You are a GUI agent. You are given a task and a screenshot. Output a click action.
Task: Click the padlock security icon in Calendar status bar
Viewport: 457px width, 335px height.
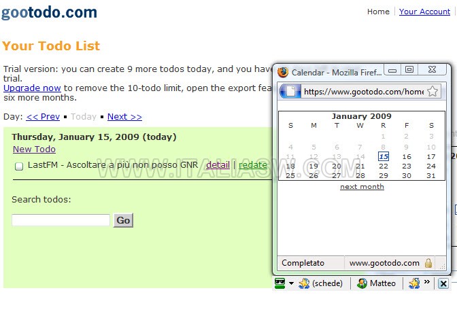click(428, 263)
